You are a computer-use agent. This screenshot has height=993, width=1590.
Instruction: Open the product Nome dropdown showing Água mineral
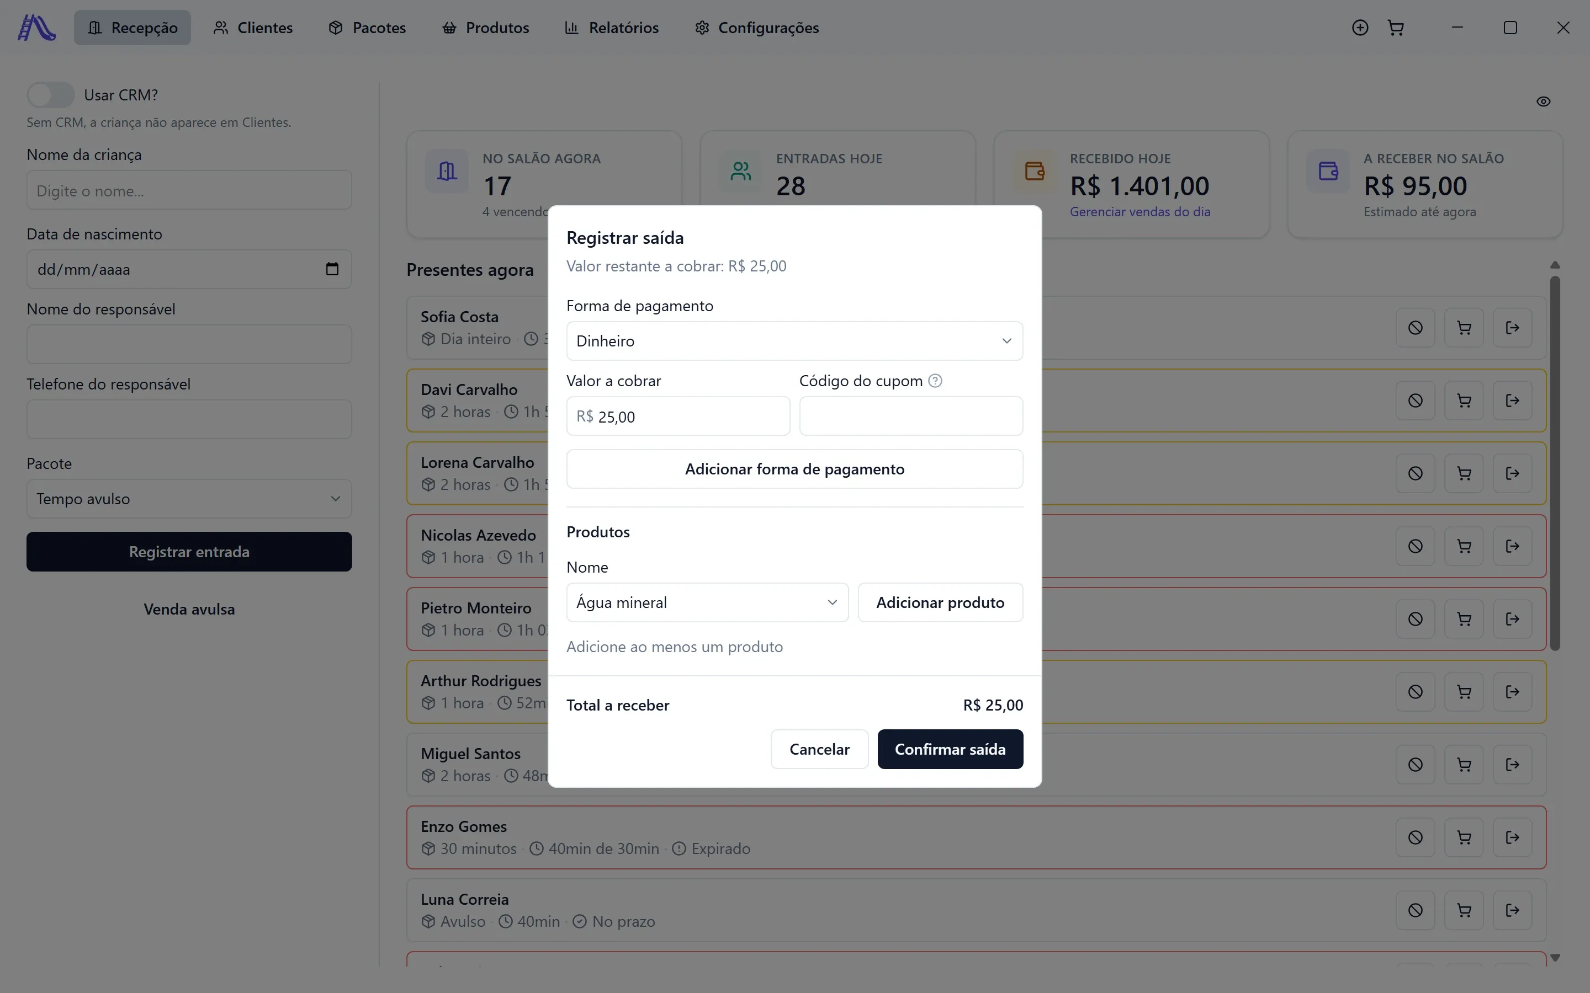pyautogui.click(x=707, y=603)
